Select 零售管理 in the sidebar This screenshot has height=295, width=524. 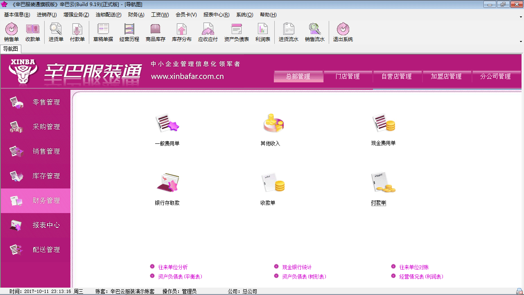tap(36, 102)
